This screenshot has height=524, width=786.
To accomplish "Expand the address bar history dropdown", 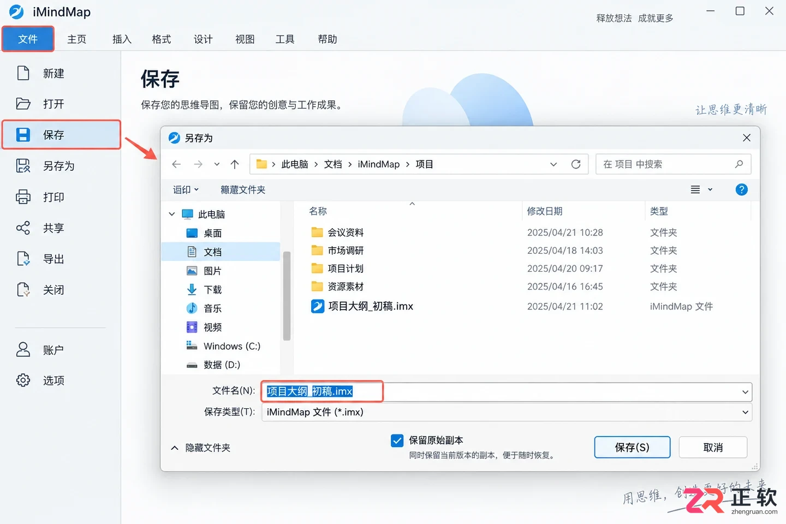I will coord(553,164).
